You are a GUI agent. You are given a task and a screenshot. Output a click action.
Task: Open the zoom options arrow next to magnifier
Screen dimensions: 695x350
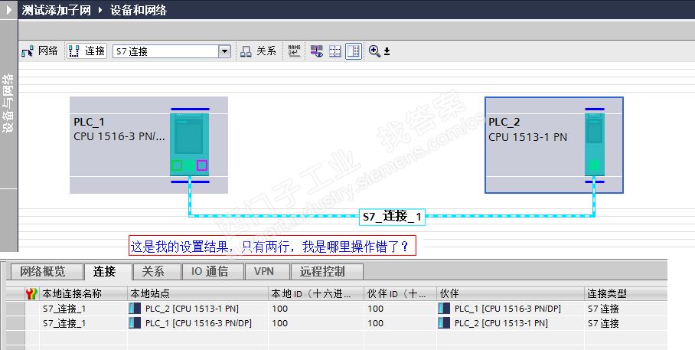[387, 52]
